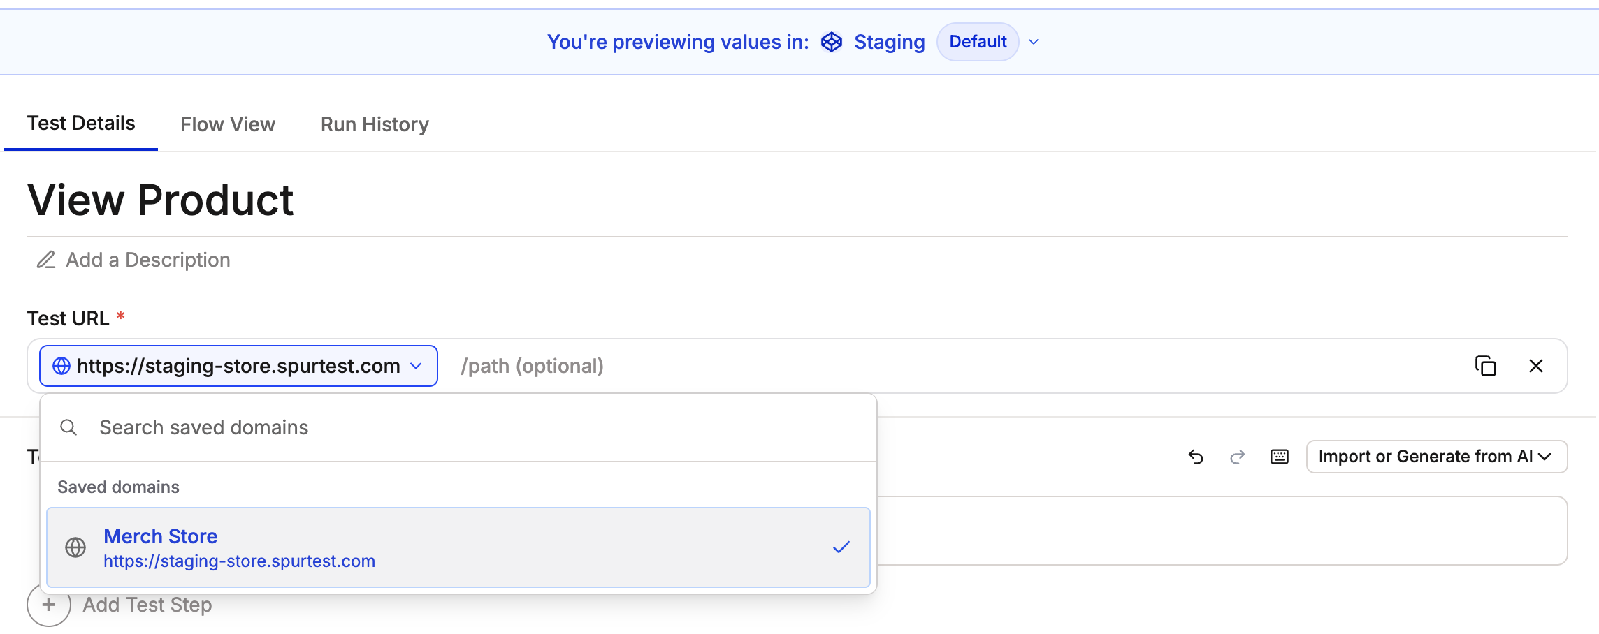
Task: Open Import or Generate from AI dropdown
Action: [1436, 457]
